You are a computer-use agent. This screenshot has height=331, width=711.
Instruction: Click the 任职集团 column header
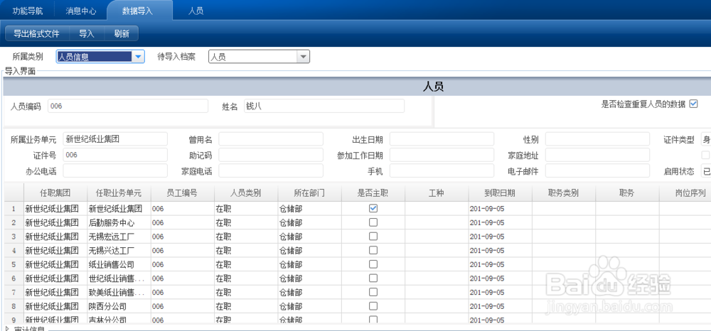[x=55, y=193]
